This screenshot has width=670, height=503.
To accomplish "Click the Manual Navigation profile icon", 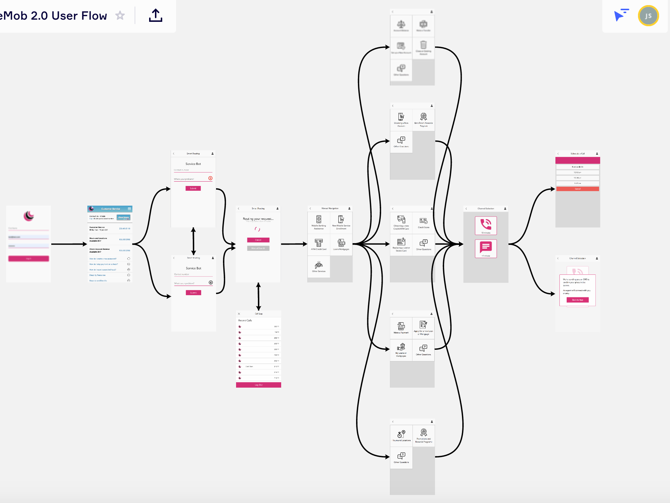I will click(349, 209).
